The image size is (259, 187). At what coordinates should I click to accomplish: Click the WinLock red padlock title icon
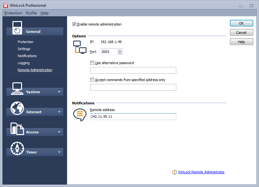(6, 5)
